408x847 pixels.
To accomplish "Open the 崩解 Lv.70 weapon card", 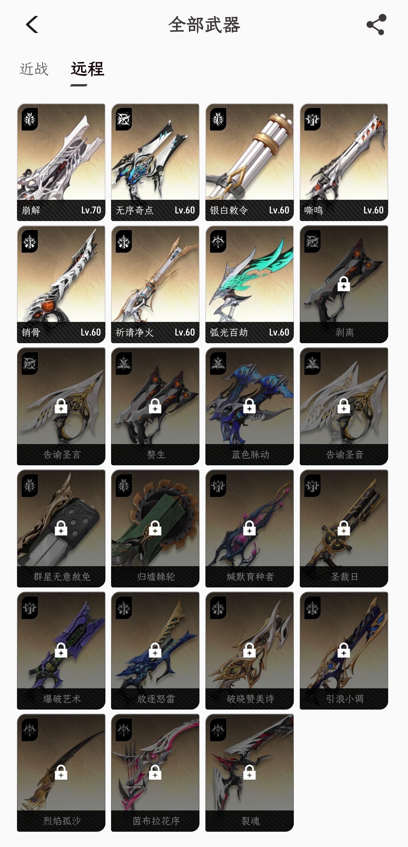I will click(x=61, y=162).
